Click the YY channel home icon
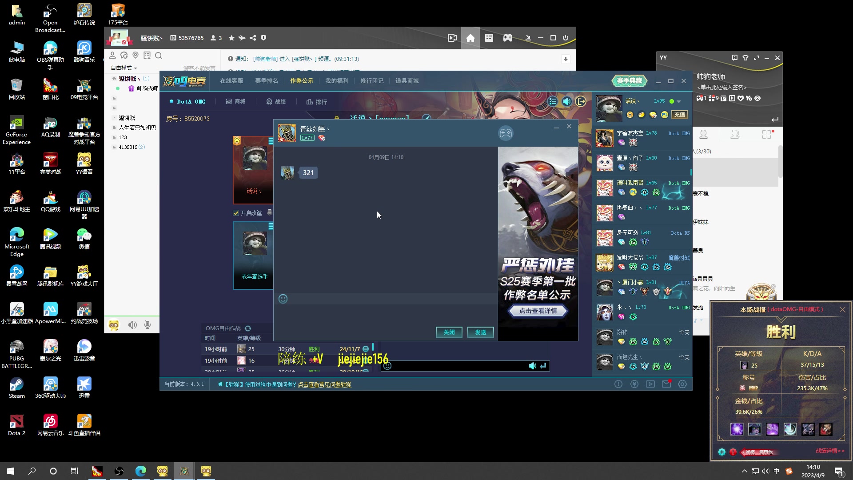This screenshot has height=480, width=853. pos(470,38)
